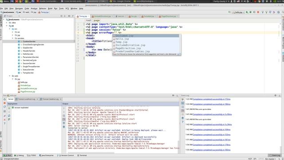Event Log help question mark icon
This screenshot has width=284, height=160.
coord(182,122)
